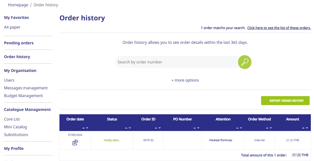Click Order history in the breadcrumb
This screenshot has width=314, height=161.
(x=46, y=5)
